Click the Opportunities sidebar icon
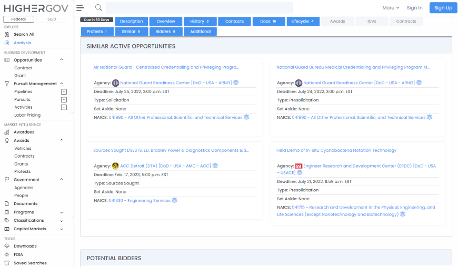The width and height of the screenshot is (458, 268). [7, 60]
